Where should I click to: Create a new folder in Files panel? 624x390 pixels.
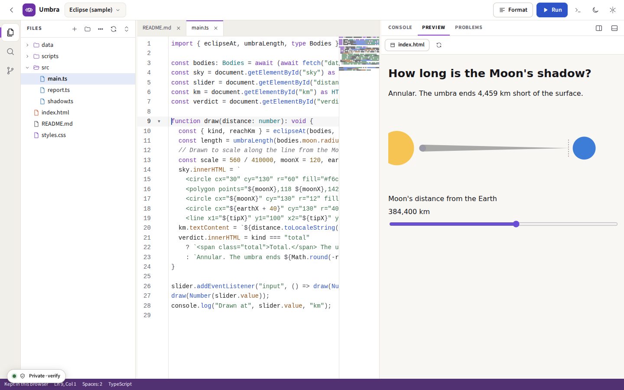point(88,29)
